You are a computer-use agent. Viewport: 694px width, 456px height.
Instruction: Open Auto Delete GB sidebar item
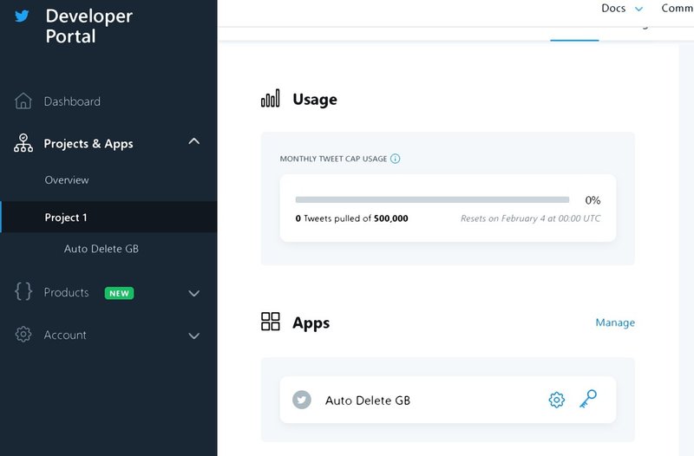(101, 249)
